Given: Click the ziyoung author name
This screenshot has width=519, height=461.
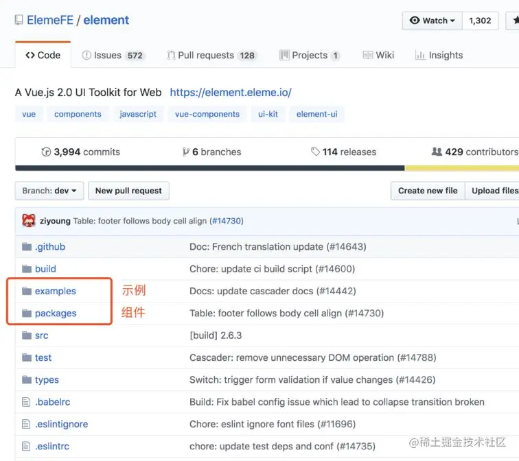Looking at the screenshot, I should click(55, 221).
